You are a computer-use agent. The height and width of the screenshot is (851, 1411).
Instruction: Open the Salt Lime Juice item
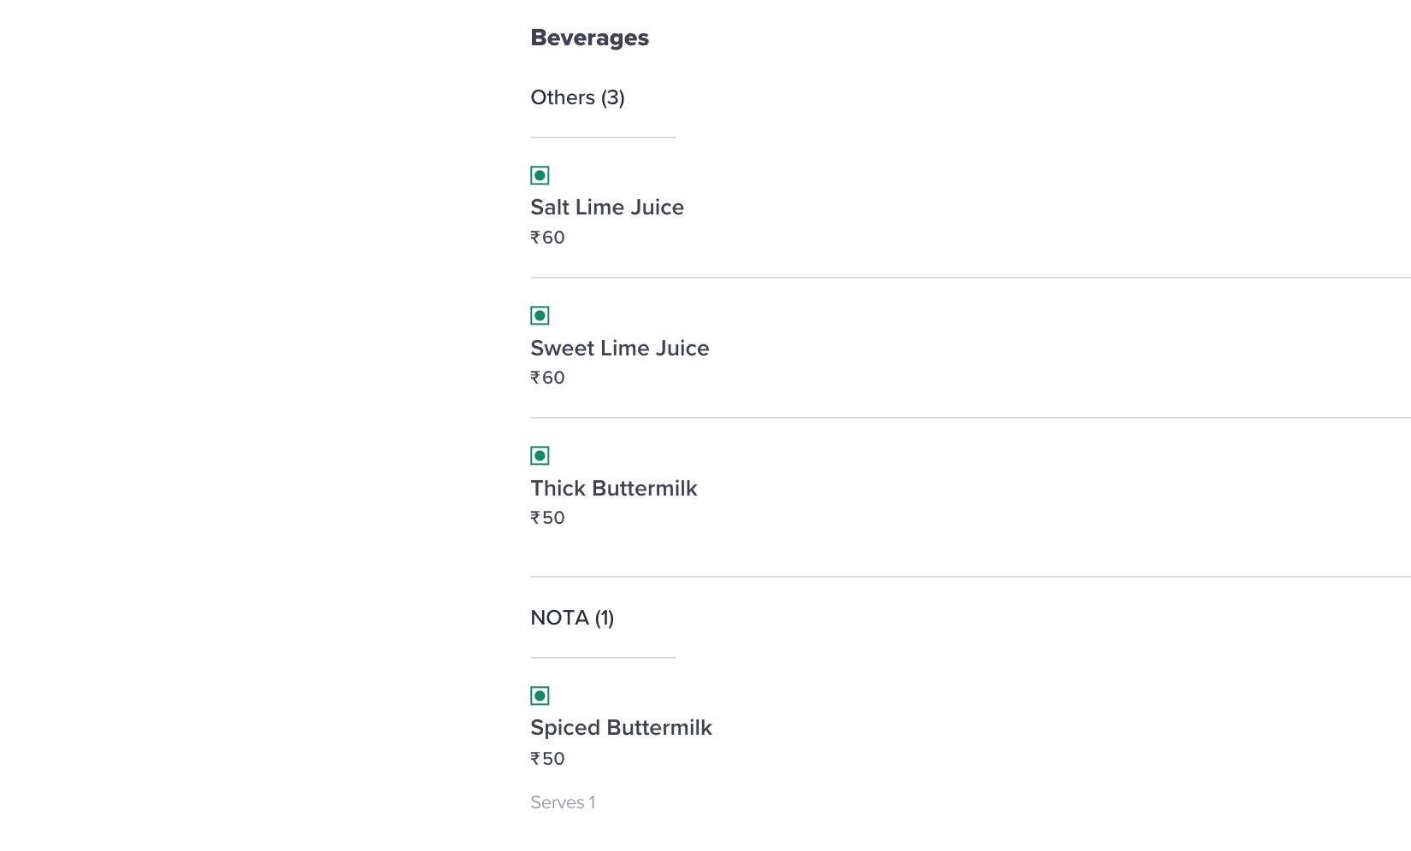pos(607,208)
